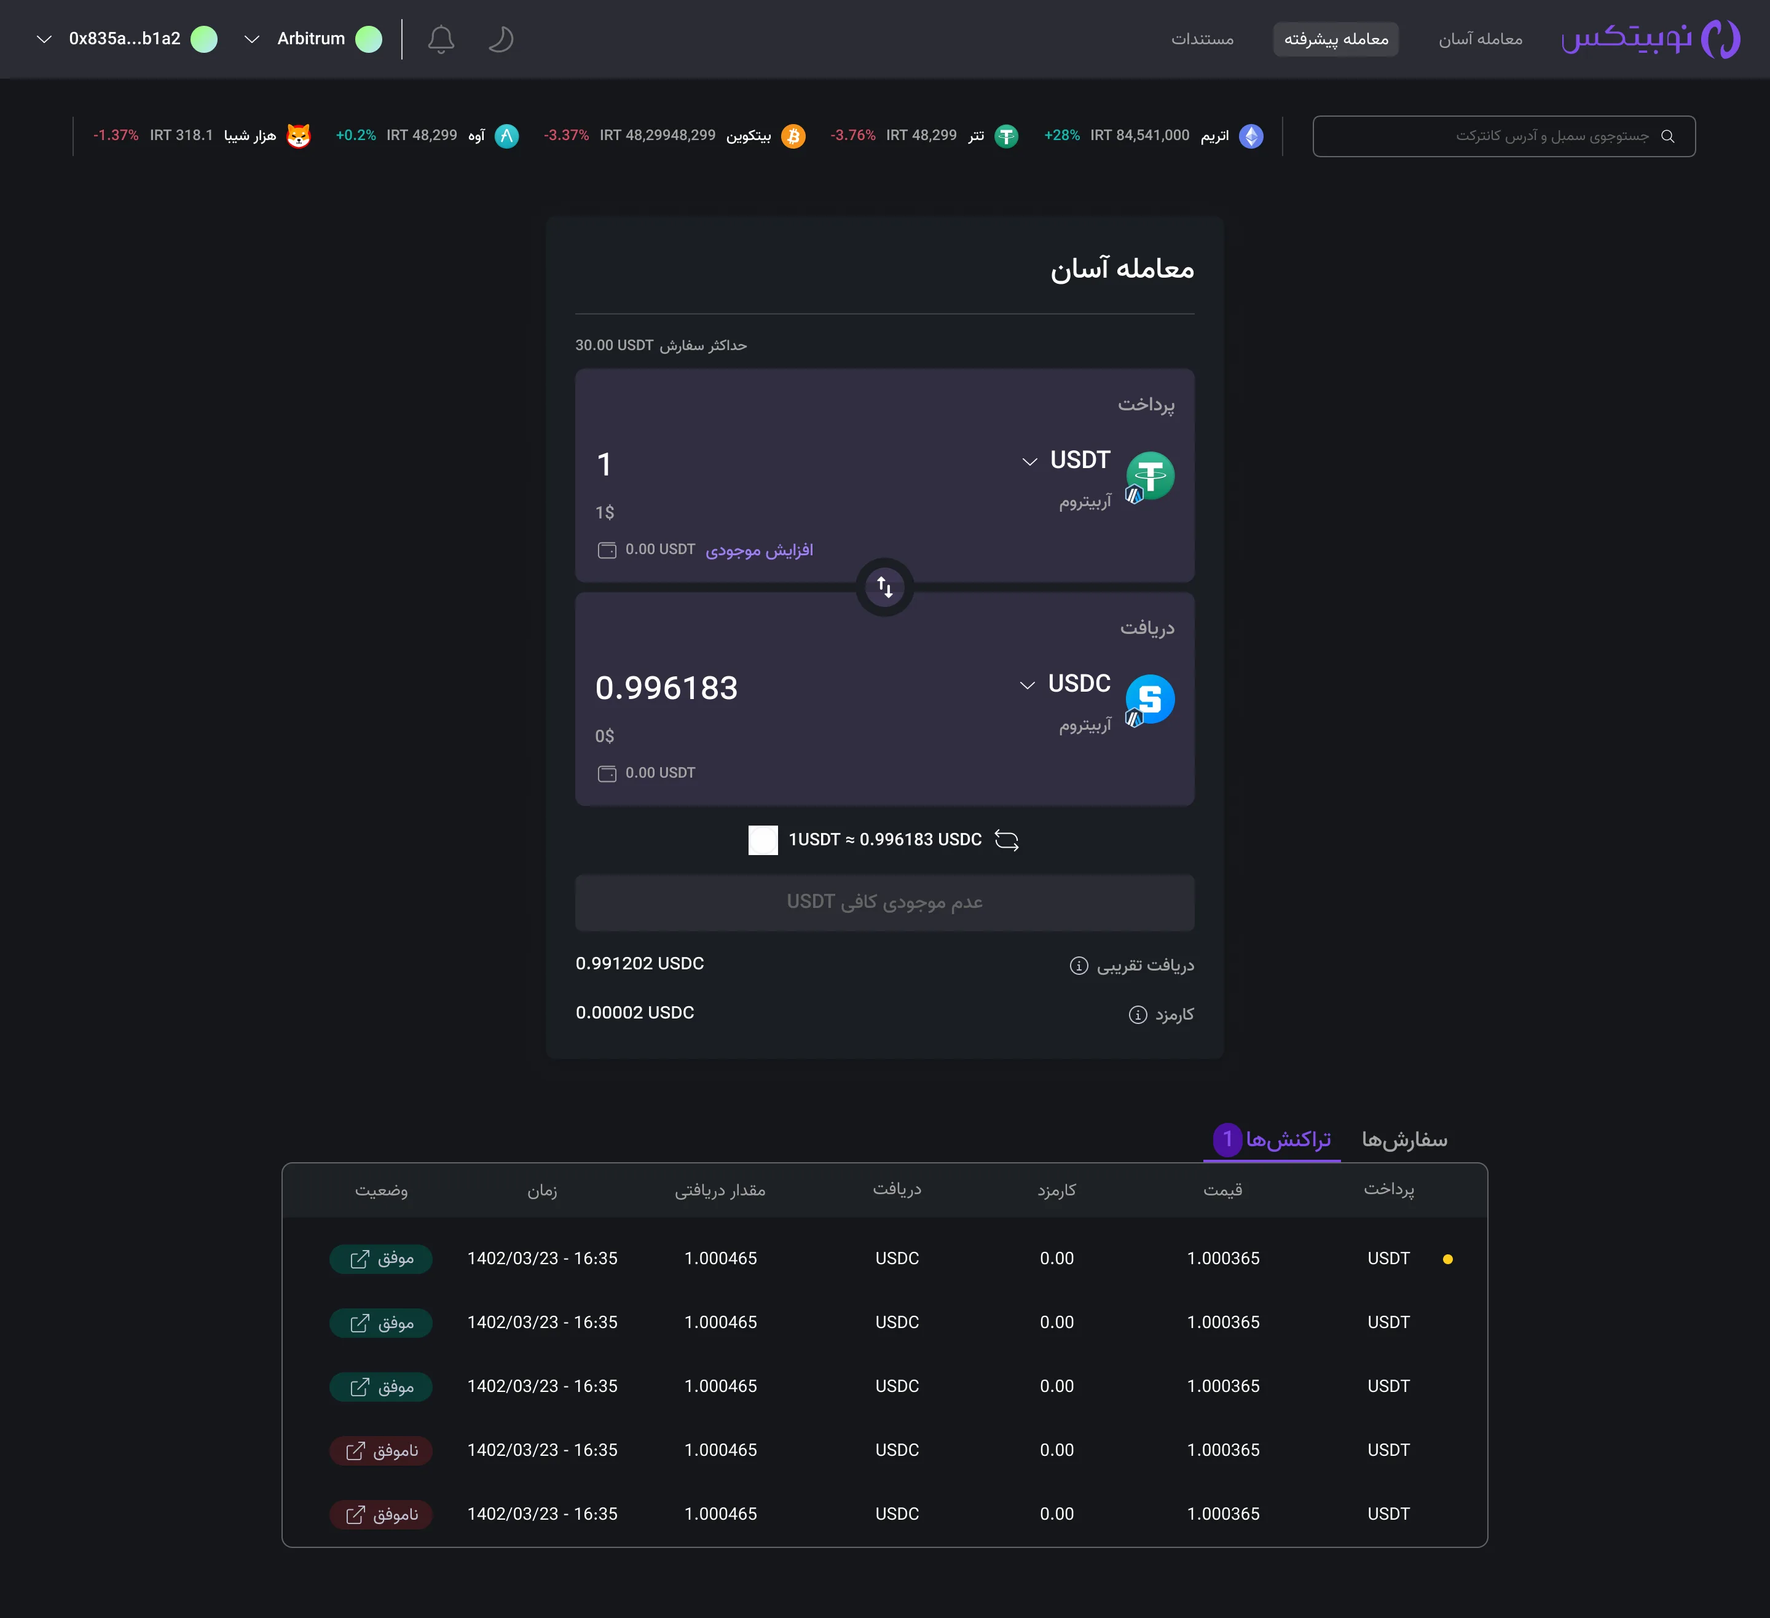Click the insufficient USDT balance button
The width and height of the screenshot is (1770, 1618).
click(885, 903)
